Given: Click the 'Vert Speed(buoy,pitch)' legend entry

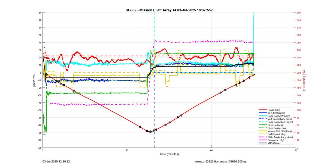Looking at the screenshot, I should click(x=276, y=119).
